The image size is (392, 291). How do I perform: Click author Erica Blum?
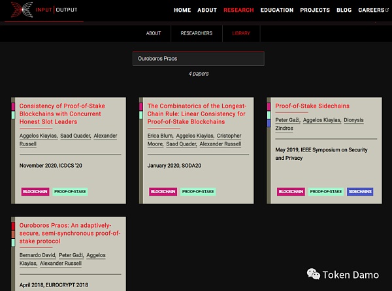coord(160,136)
